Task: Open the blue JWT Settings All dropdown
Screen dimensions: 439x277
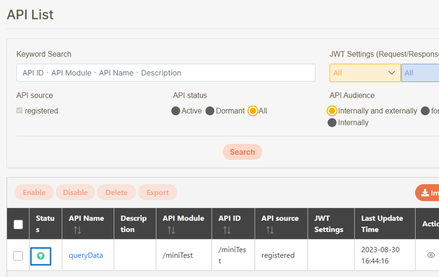Action: tap(420, 73)
